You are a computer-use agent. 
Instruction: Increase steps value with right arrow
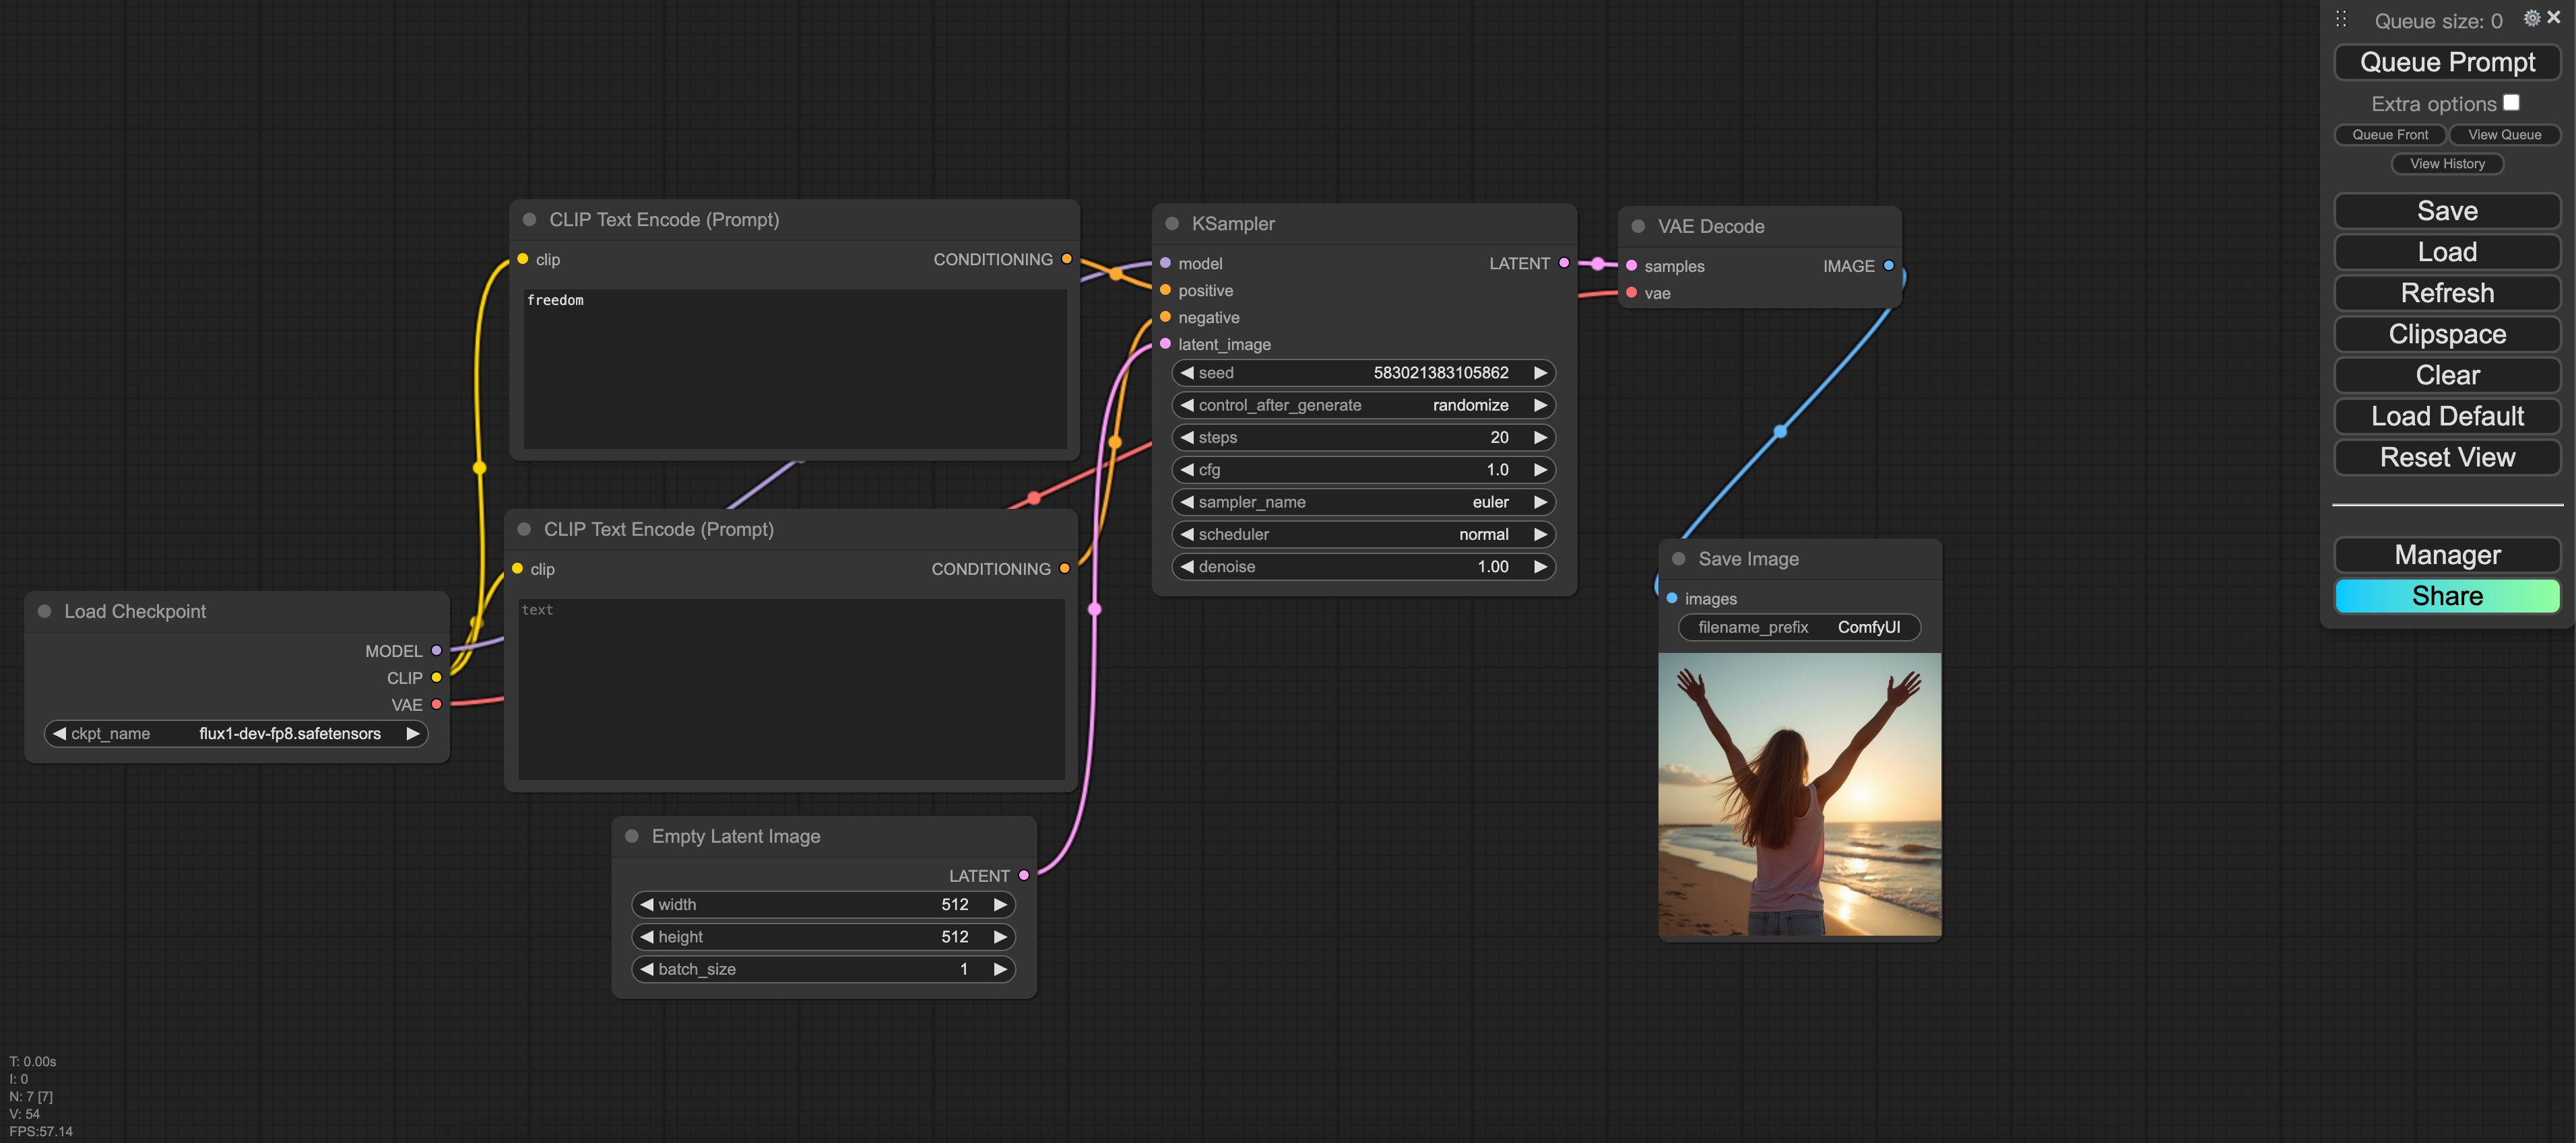pos(1540,438)
